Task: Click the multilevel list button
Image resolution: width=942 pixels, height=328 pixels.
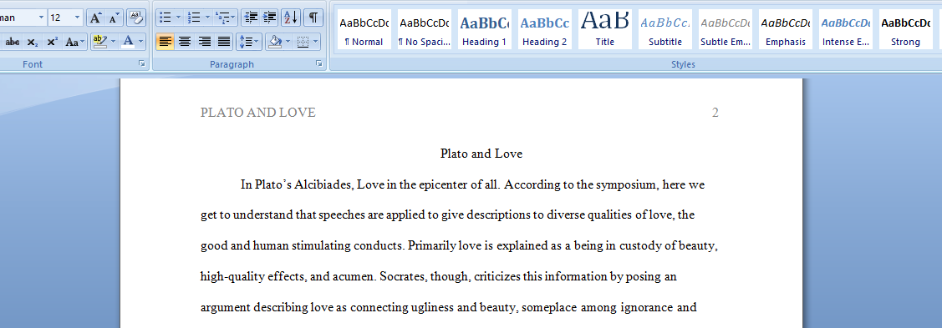Action: [x=226, y=18]
